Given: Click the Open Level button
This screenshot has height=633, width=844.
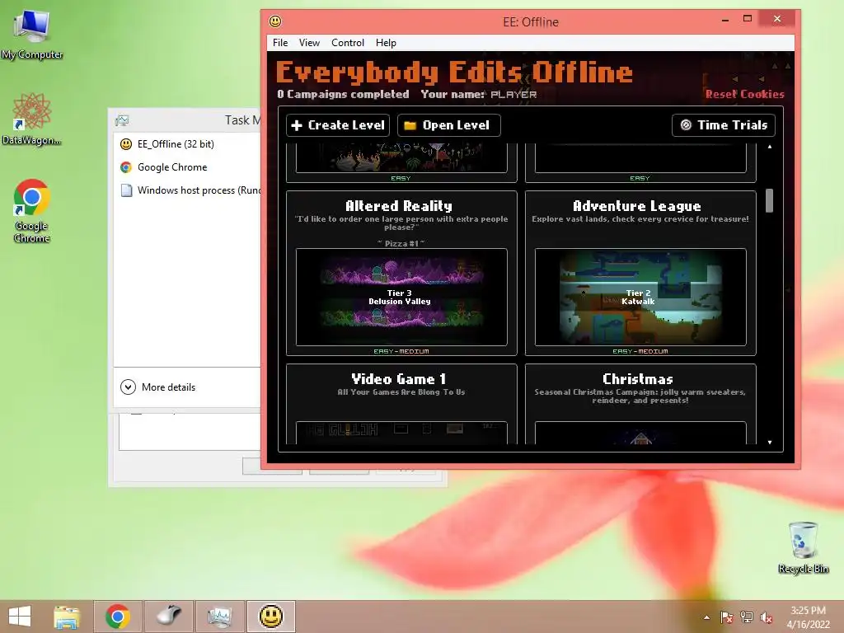Looking at the screenshot, I should (449, 125).
